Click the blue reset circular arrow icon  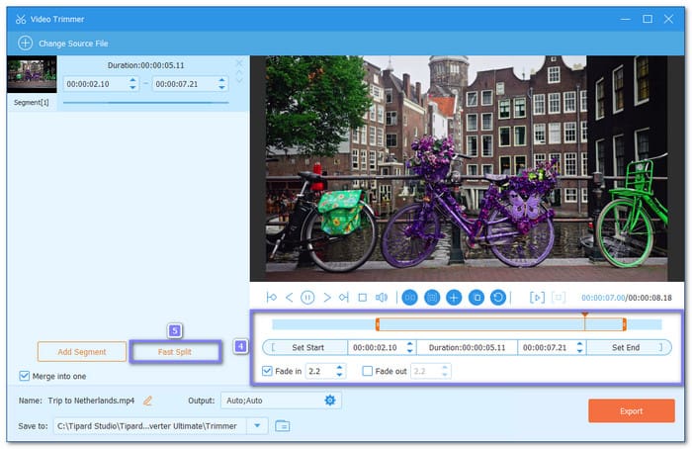(x=498, y=297)
